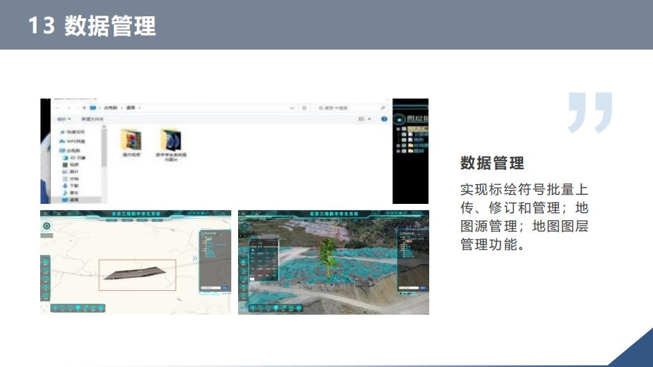Open the 组织 dropdown in file explorer
This screenshot has height=367, width=653.
(x=64, y=119)
